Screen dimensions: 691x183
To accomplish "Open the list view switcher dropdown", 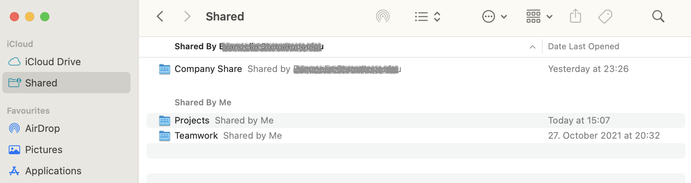I will pos(427,16).
